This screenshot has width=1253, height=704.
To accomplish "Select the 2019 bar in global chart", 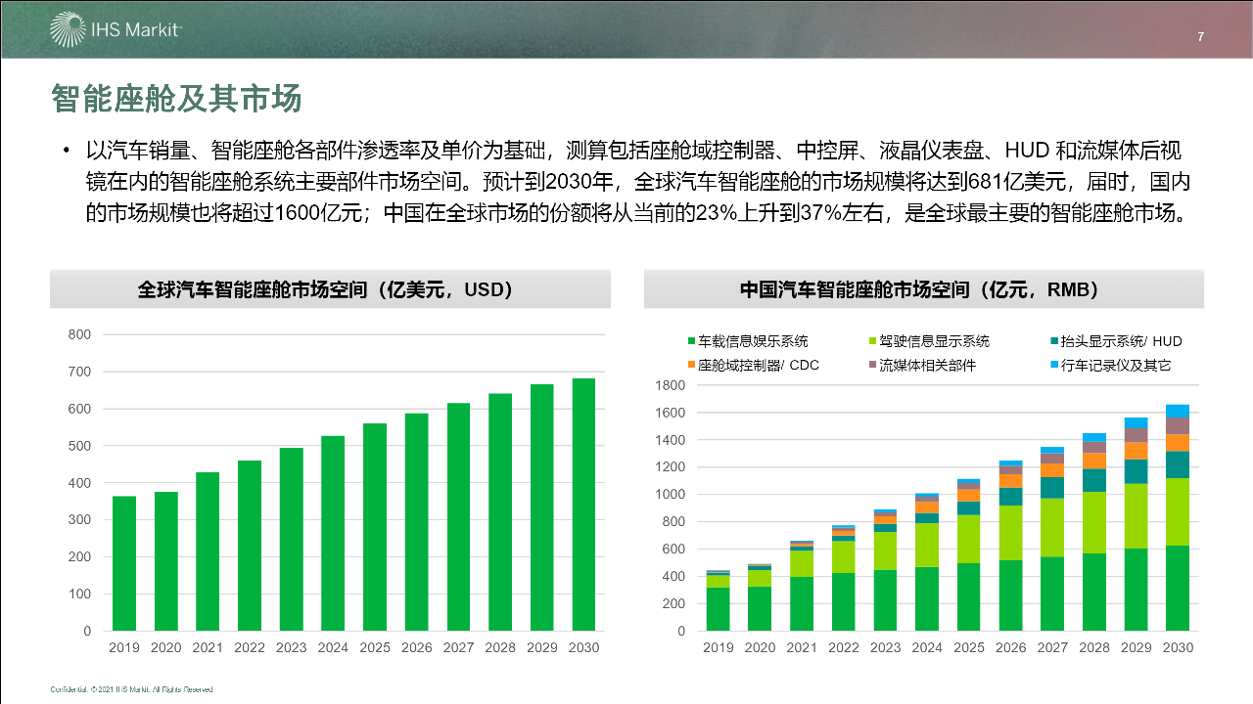I will coord(124,563).
